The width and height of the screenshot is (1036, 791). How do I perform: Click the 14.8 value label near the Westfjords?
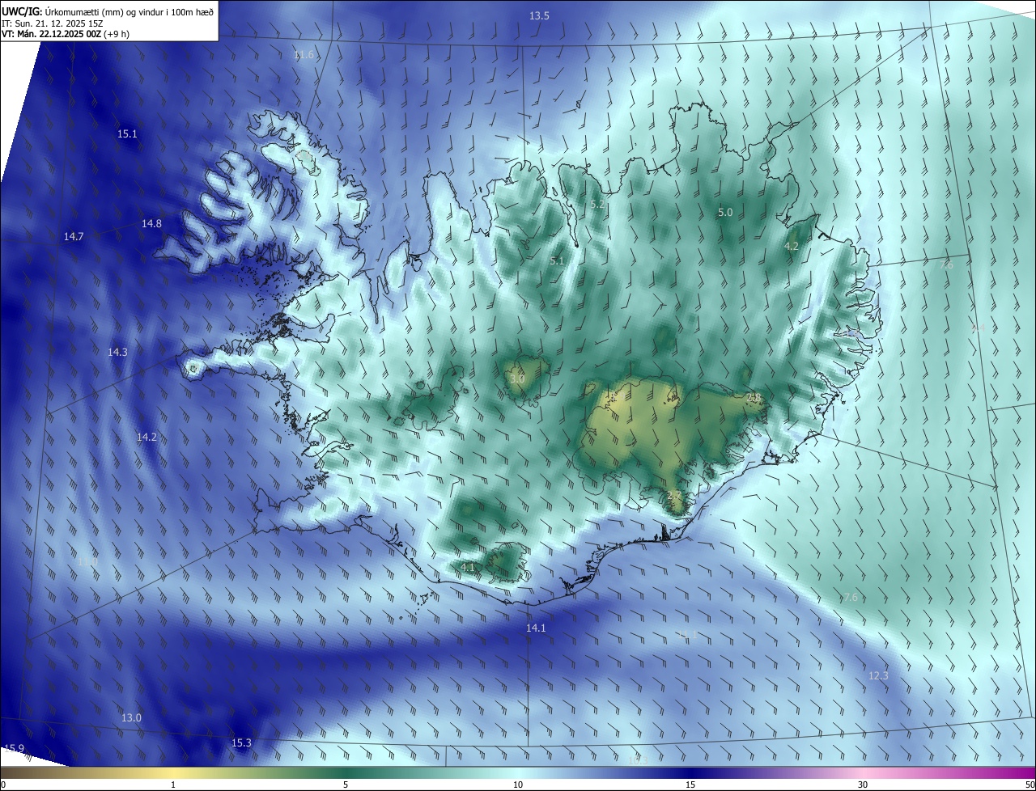click(151, 224)
